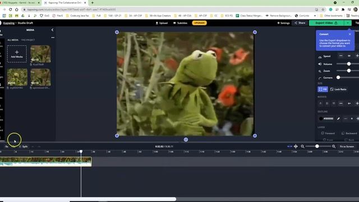Open the Subtitles tool
Image resolution: width=359 pixels, height=202 pixels.
point(180,23)
